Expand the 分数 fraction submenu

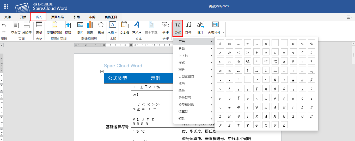(x=194, y=49)
